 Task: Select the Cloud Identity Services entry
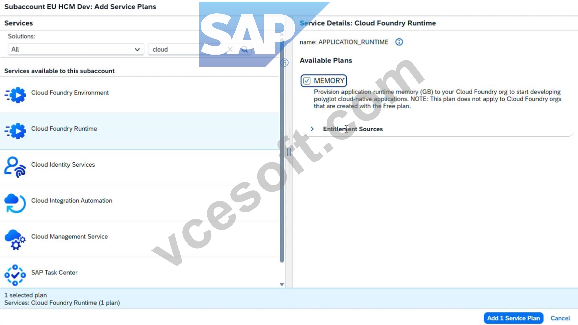pos(139,167)
